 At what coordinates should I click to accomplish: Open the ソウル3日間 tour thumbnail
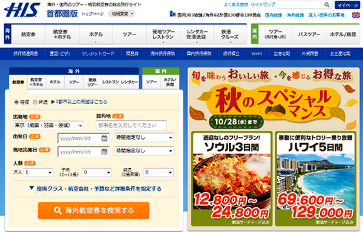pyautogui.click(x=232, y=179)
